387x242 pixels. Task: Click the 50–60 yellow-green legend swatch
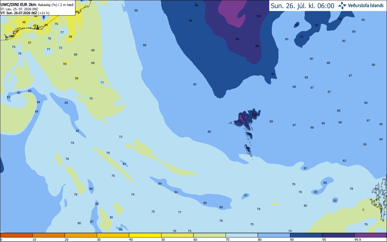(177, 235)
